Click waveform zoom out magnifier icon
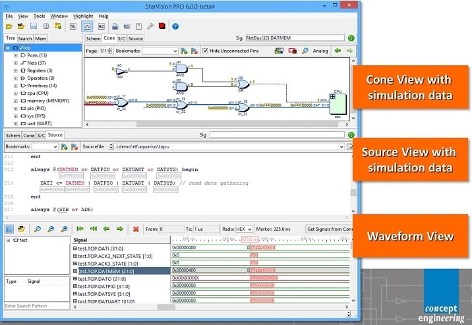Screen dimensions: 472x325 coord(51,229)
